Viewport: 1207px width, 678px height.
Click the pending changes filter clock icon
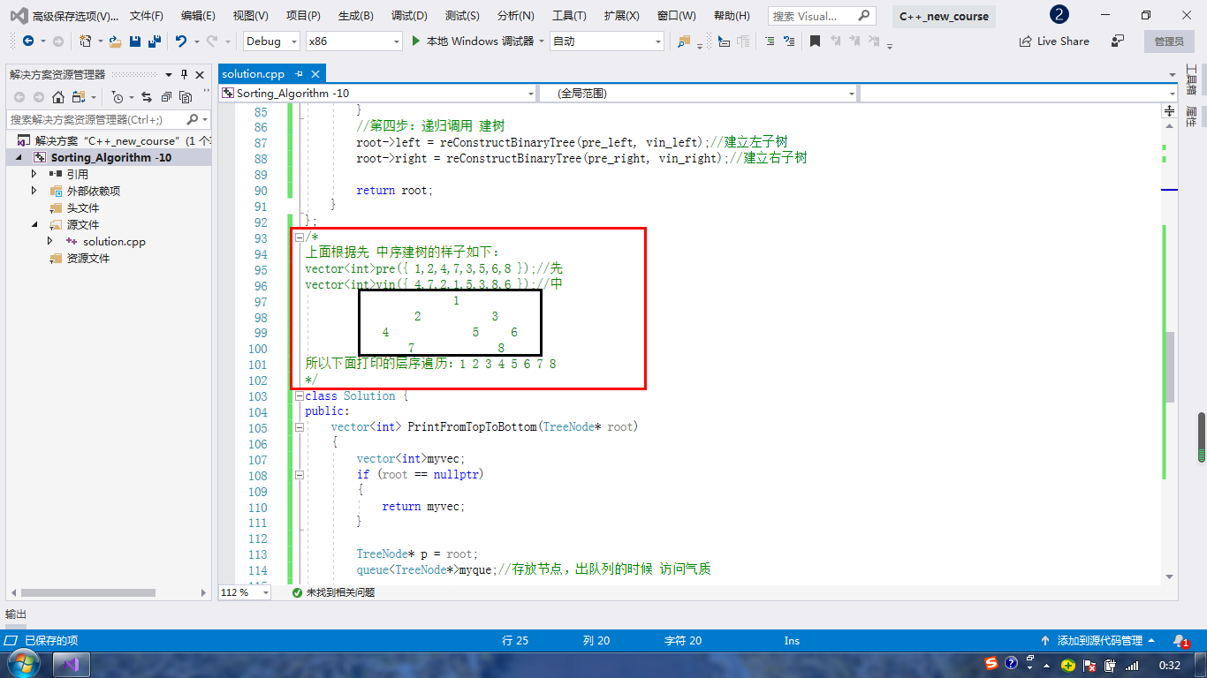coord(118,97)
